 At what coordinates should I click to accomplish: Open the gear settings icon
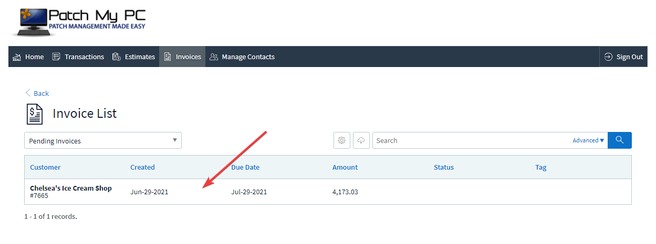tap(342, 140)
